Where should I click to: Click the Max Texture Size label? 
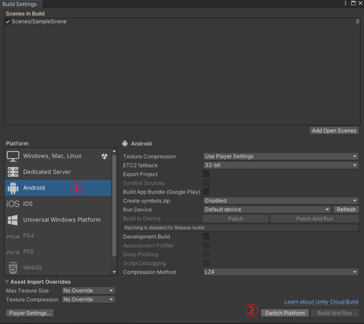tap(27, 291)
